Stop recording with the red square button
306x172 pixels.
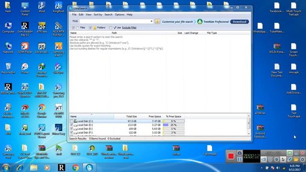pos(230,156)
